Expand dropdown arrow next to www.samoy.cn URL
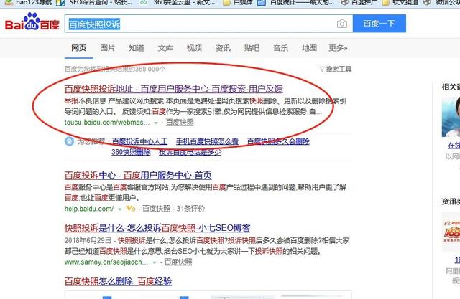 pyautogui.click(x=155, y=262)
